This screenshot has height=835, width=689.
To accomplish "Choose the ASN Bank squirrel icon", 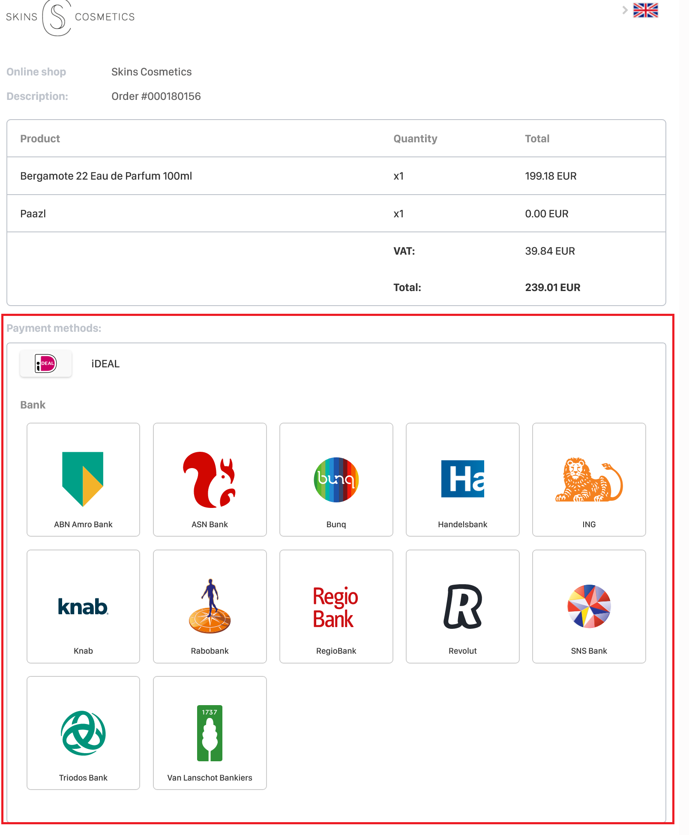I will pos(210,479).
